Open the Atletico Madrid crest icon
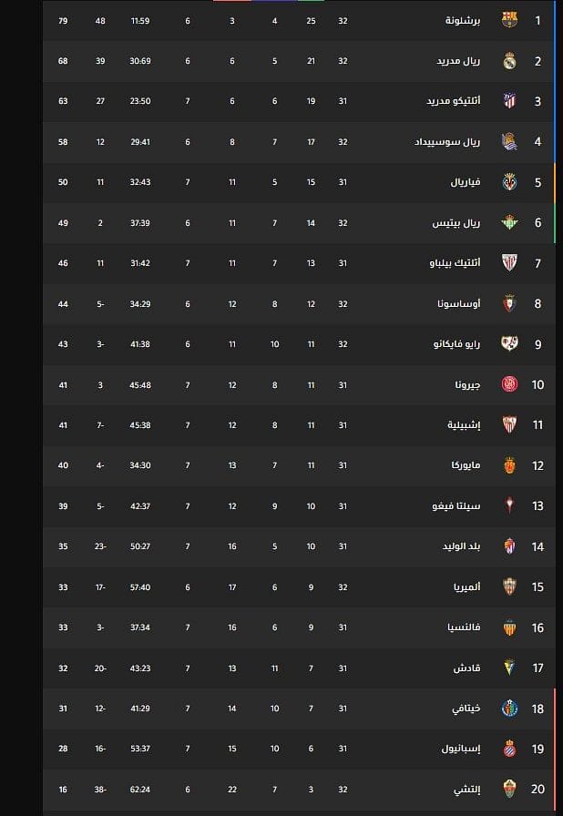 tap(510, 101)
